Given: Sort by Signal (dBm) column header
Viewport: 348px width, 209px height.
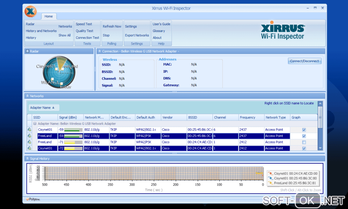Looking at the screenshot, I should 70,117.
